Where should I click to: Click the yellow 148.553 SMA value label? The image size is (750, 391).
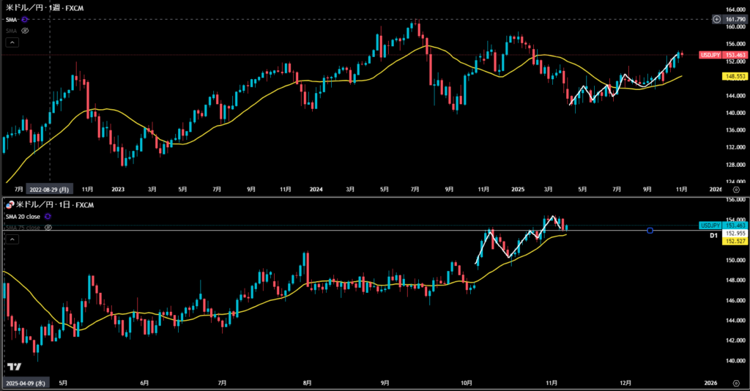coord(735,75)
